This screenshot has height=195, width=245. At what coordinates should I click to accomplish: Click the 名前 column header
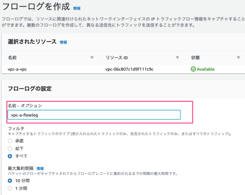(12, 58)
